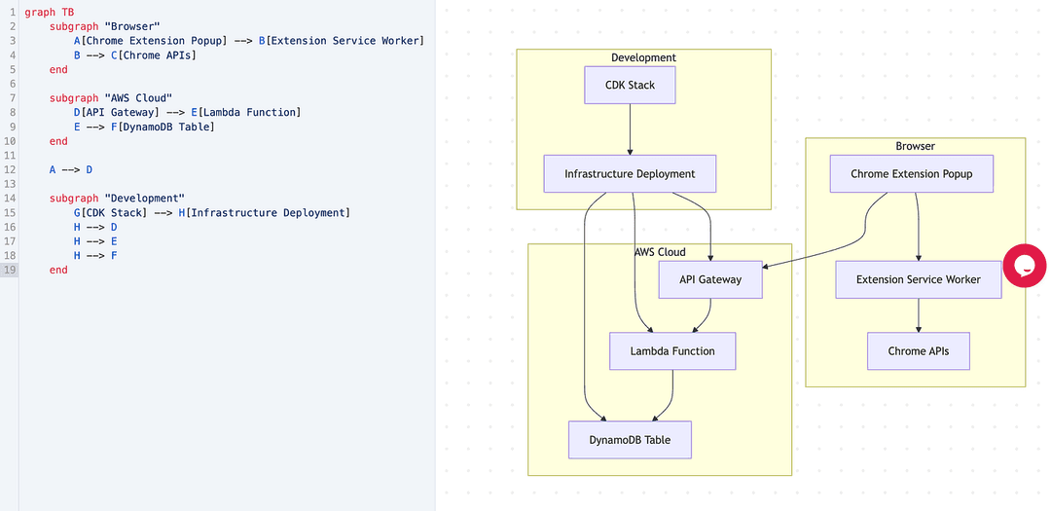
Task: Click code line defining API Gateway
Action: (x=188, y=112)
